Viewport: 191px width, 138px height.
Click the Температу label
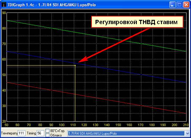click(x=9, y=133)
